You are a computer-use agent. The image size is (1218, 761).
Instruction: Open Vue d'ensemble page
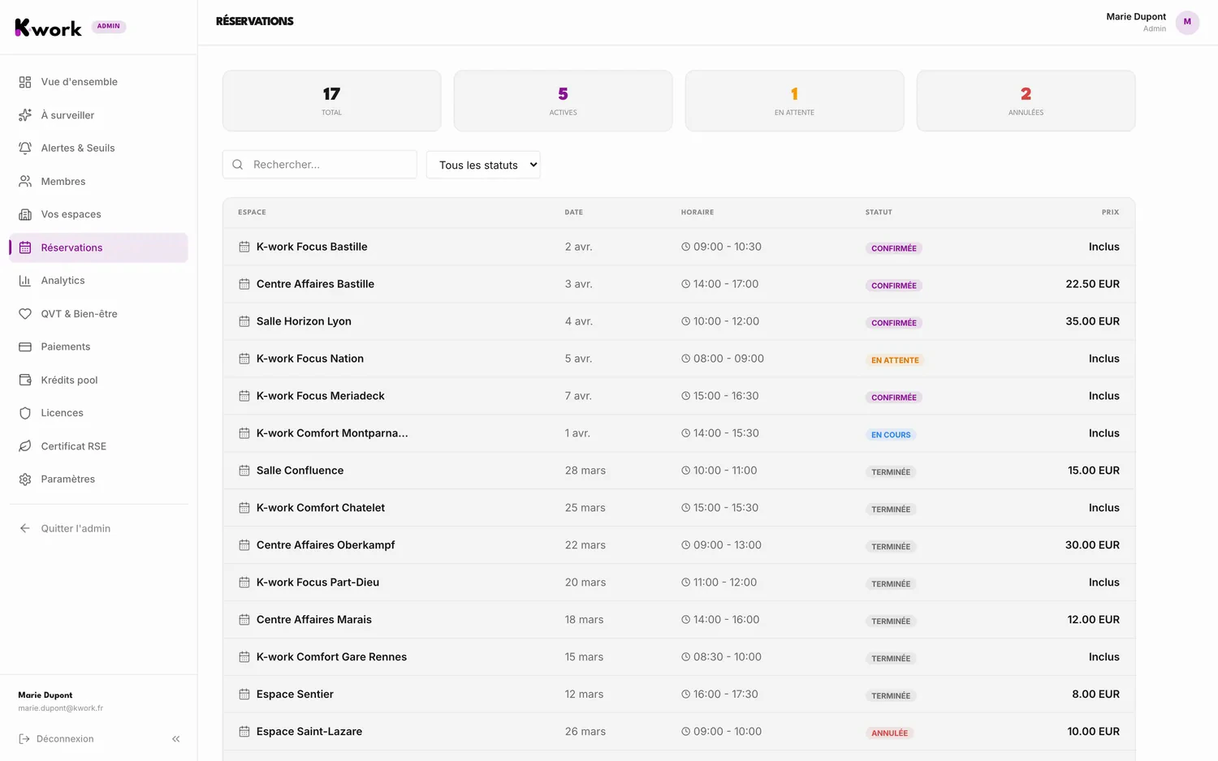pos(98,82)
